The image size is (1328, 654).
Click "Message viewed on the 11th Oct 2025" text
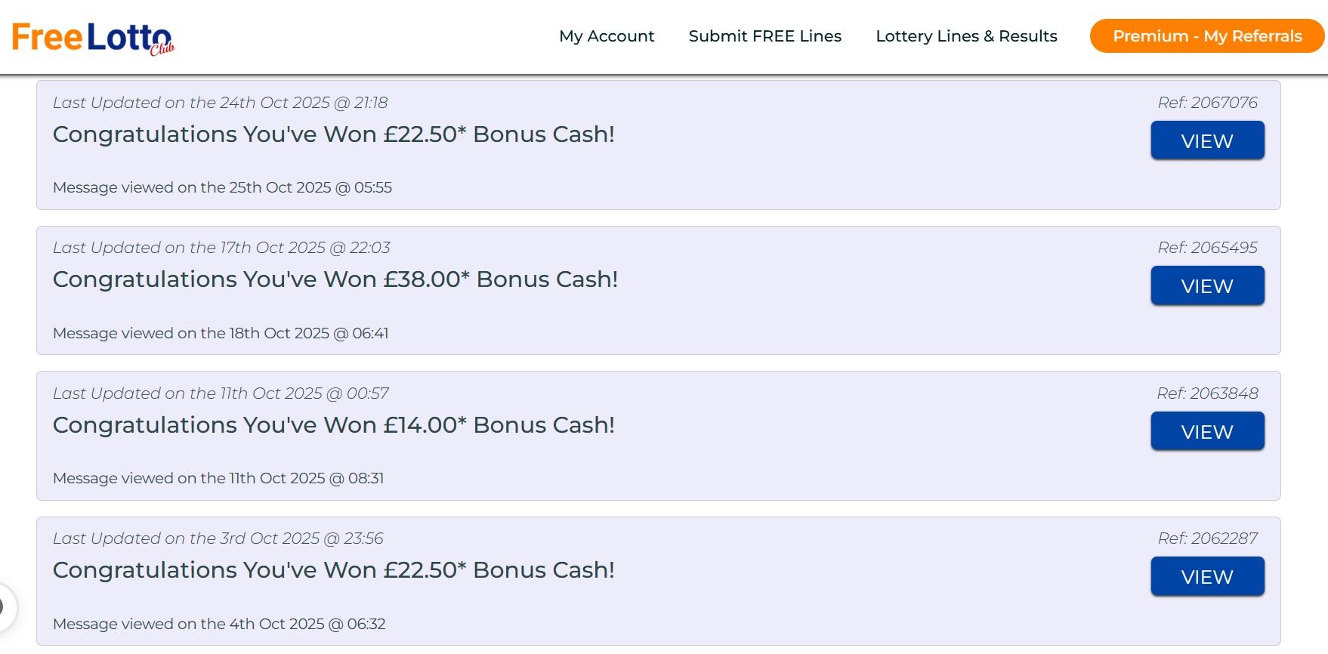(x=218, y=478)
